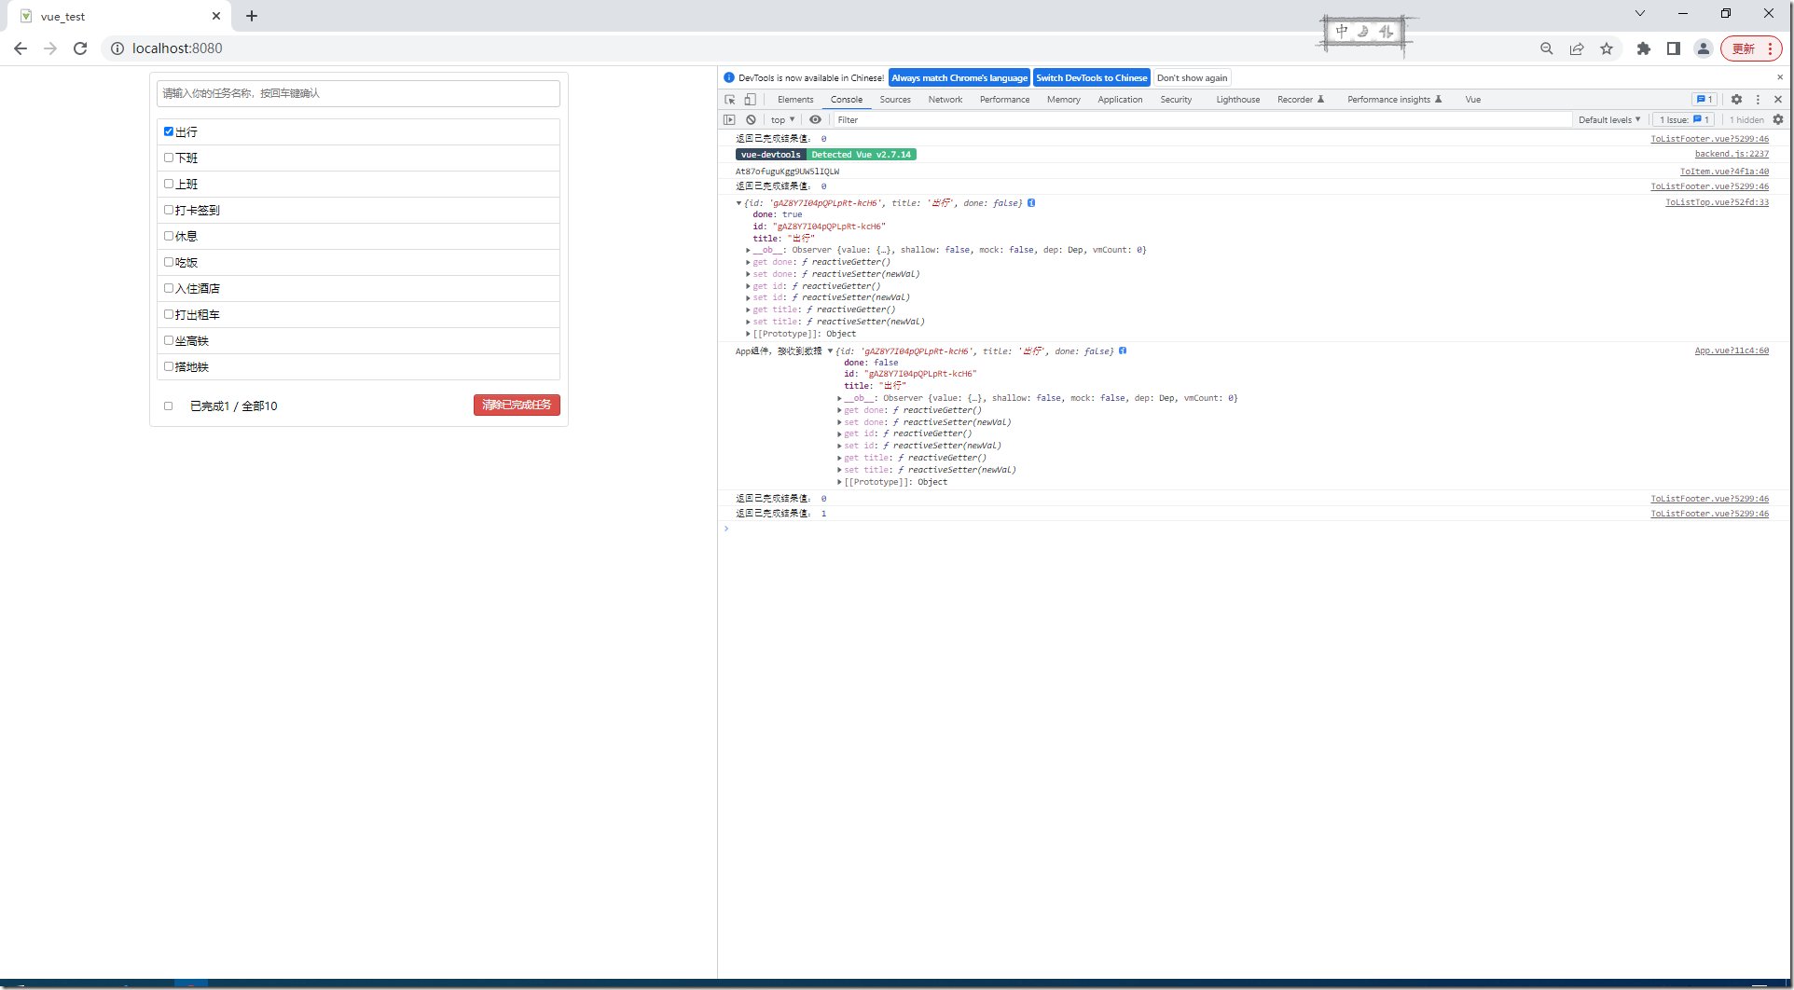Open a new browser tab
Image resolution: width=1794 pixels, height=990 pixels.
pos(252,16)
